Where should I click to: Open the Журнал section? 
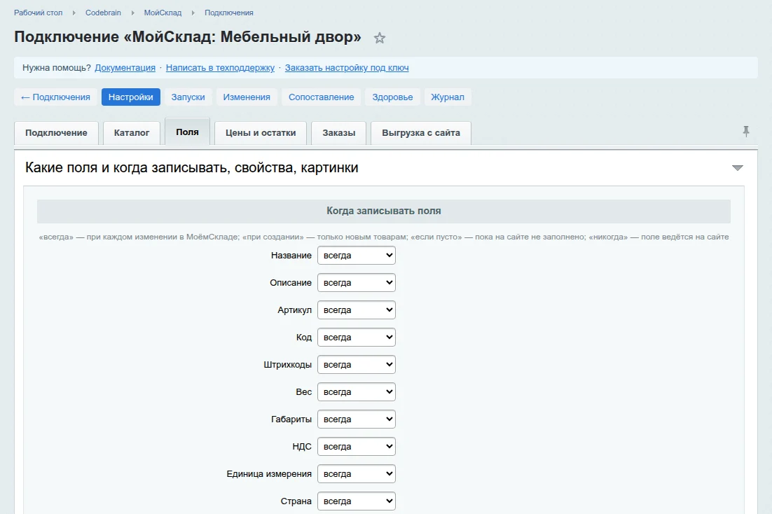coord(448,97)
